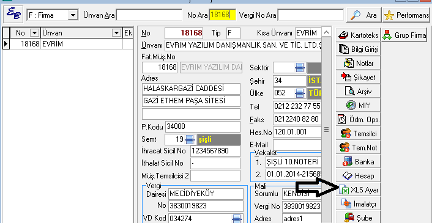
Task: Click Vergi Dairesi field MECİDİYEKÖY
Action: click(206, 194)
